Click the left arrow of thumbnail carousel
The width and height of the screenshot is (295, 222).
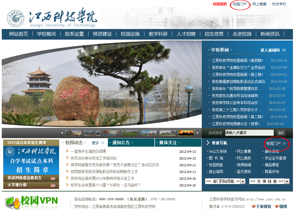pyautogui.click(x=62, y=133)
